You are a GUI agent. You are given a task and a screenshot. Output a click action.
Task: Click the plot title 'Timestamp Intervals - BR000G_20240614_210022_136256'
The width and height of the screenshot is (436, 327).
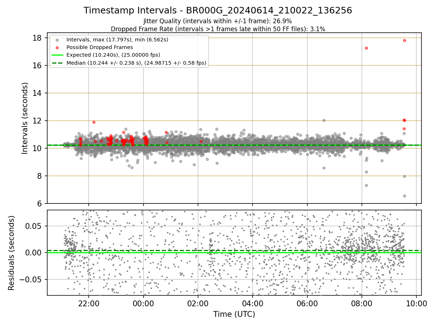coord(218,11)
